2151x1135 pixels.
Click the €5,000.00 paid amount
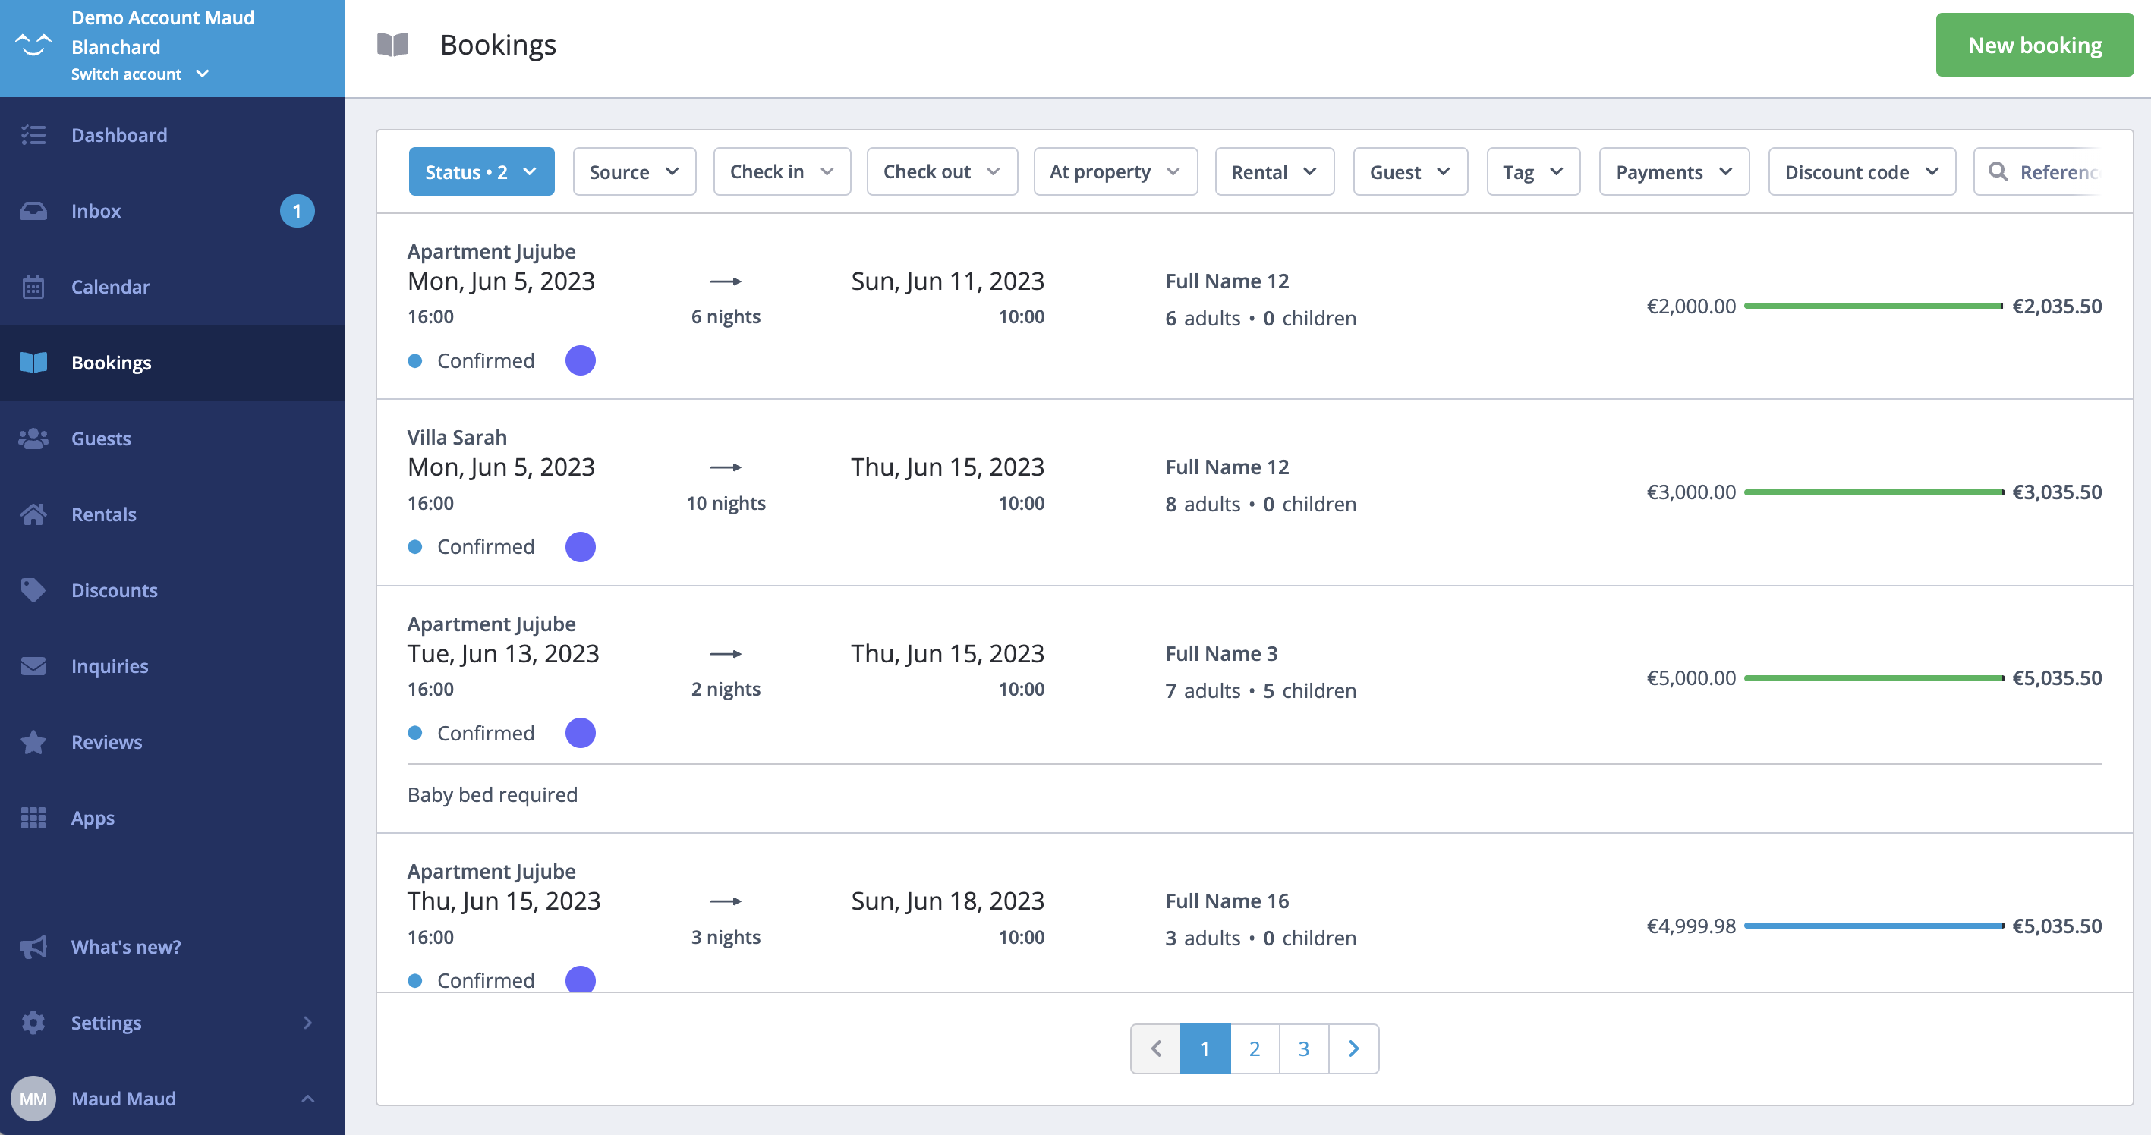click(1691, 678)
